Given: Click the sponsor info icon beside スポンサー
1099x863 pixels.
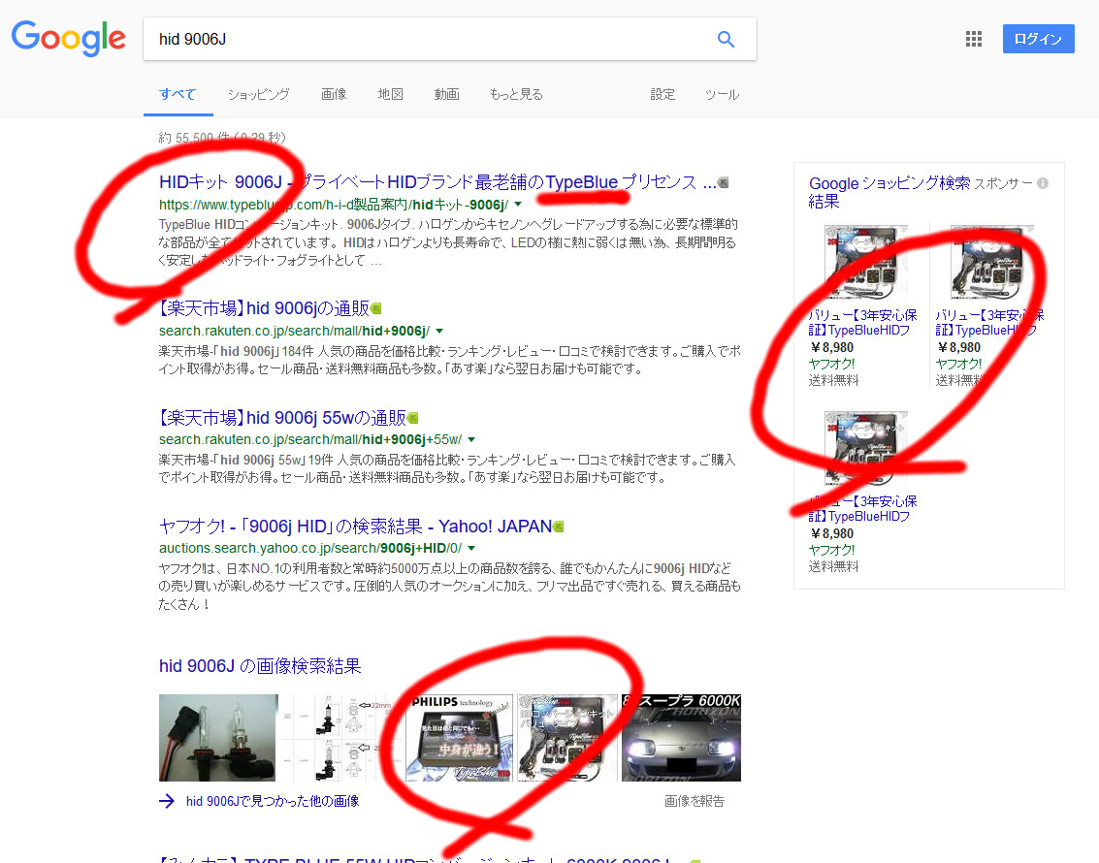Looking at the screenshot, I should 1043,183.
